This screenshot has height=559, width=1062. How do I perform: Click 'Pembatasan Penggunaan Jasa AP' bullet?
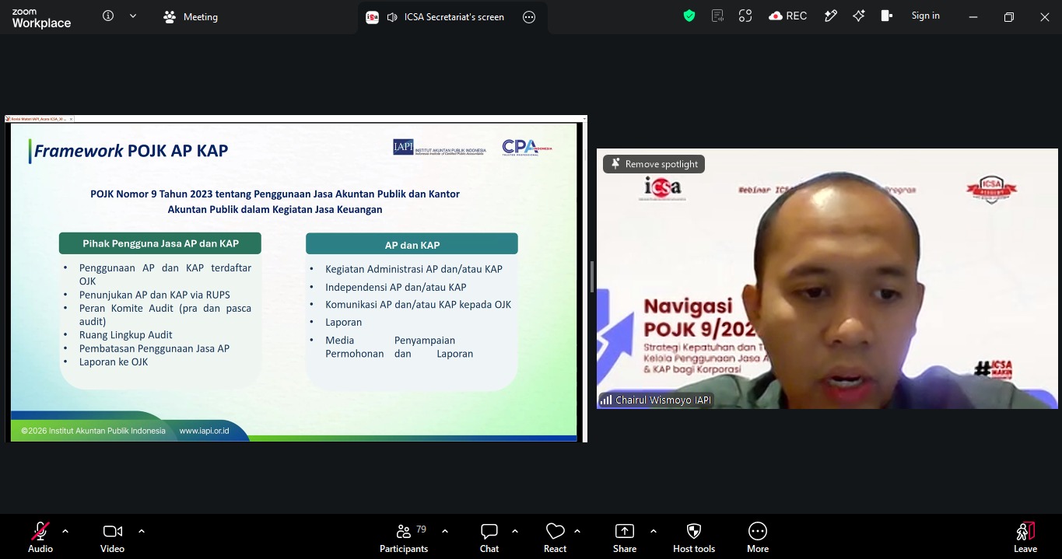[154, 348]
